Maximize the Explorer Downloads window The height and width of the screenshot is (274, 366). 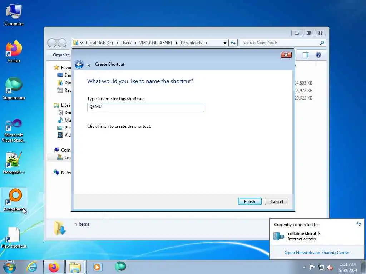[x=308, y=33]
